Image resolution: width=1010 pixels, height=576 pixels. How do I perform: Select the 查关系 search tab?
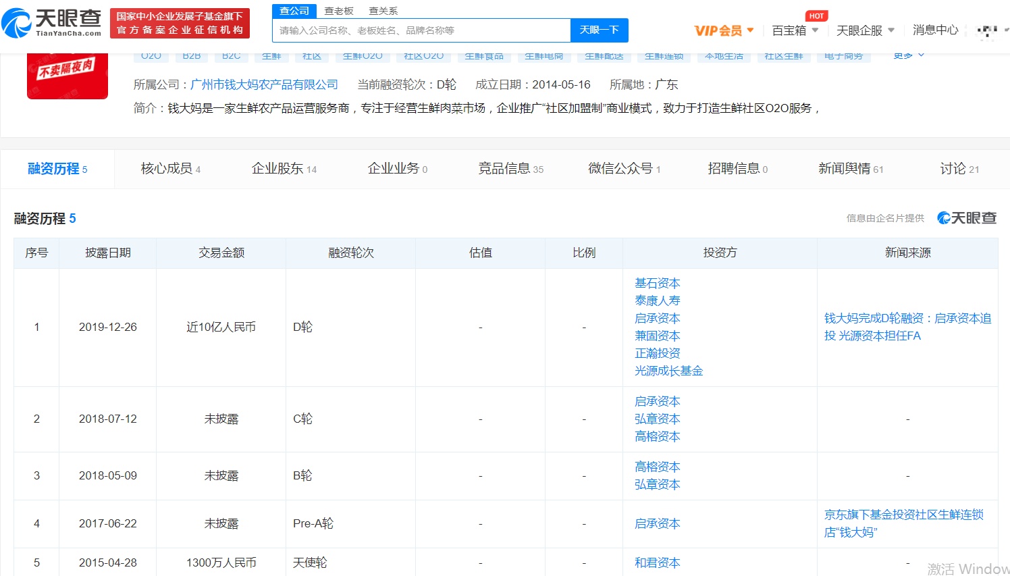pos(383,11)
